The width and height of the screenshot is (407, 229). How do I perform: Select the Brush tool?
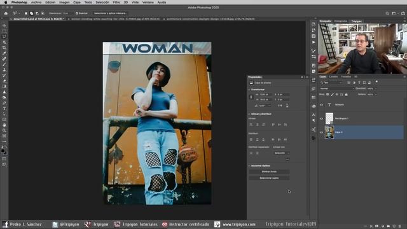(4, 64)
